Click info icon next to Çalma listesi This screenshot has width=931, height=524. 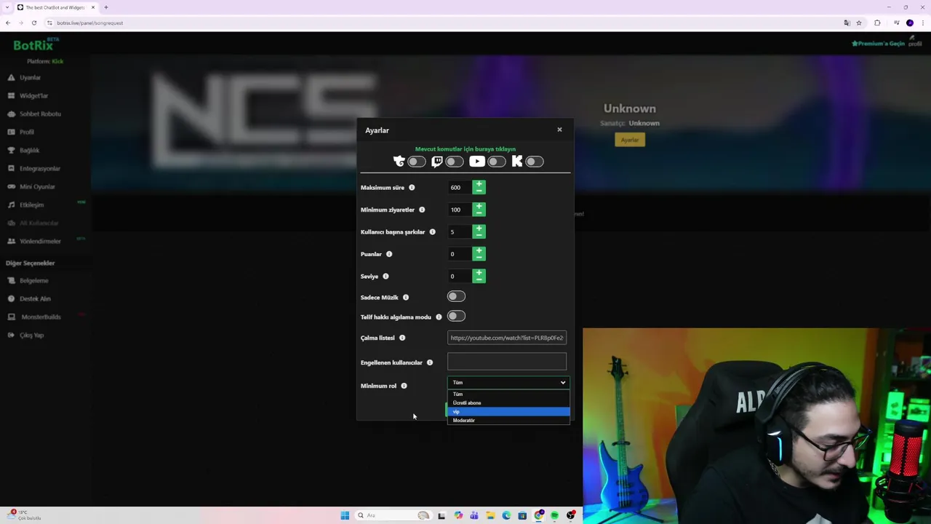tap(402, 338)
